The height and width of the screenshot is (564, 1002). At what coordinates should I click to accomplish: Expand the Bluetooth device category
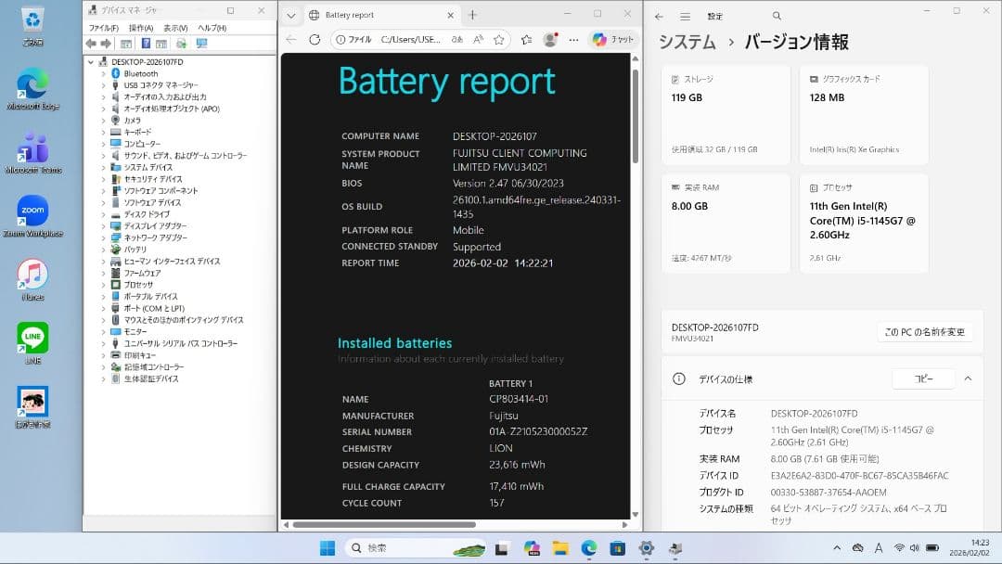click(102, 73)
